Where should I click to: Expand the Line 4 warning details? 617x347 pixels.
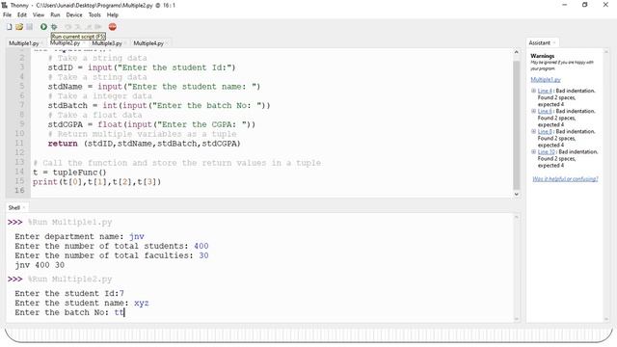533,91
